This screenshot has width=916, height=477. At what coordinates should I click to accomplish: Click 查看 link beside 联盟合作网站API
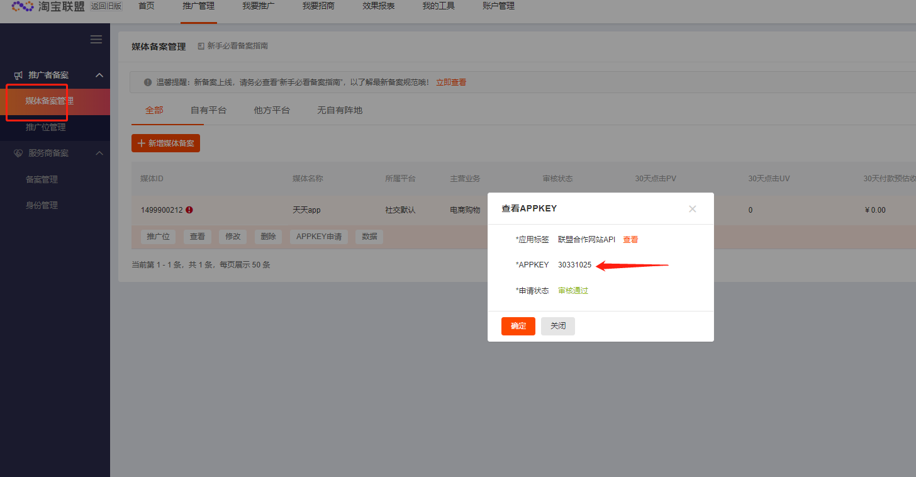click(x=630, y=240)
